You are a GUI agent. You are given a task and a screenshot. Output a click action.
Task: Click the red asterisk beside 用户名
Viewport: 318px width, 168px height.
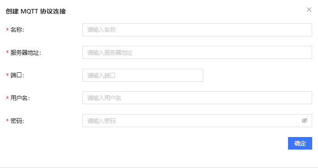click(x=7, y=98)
